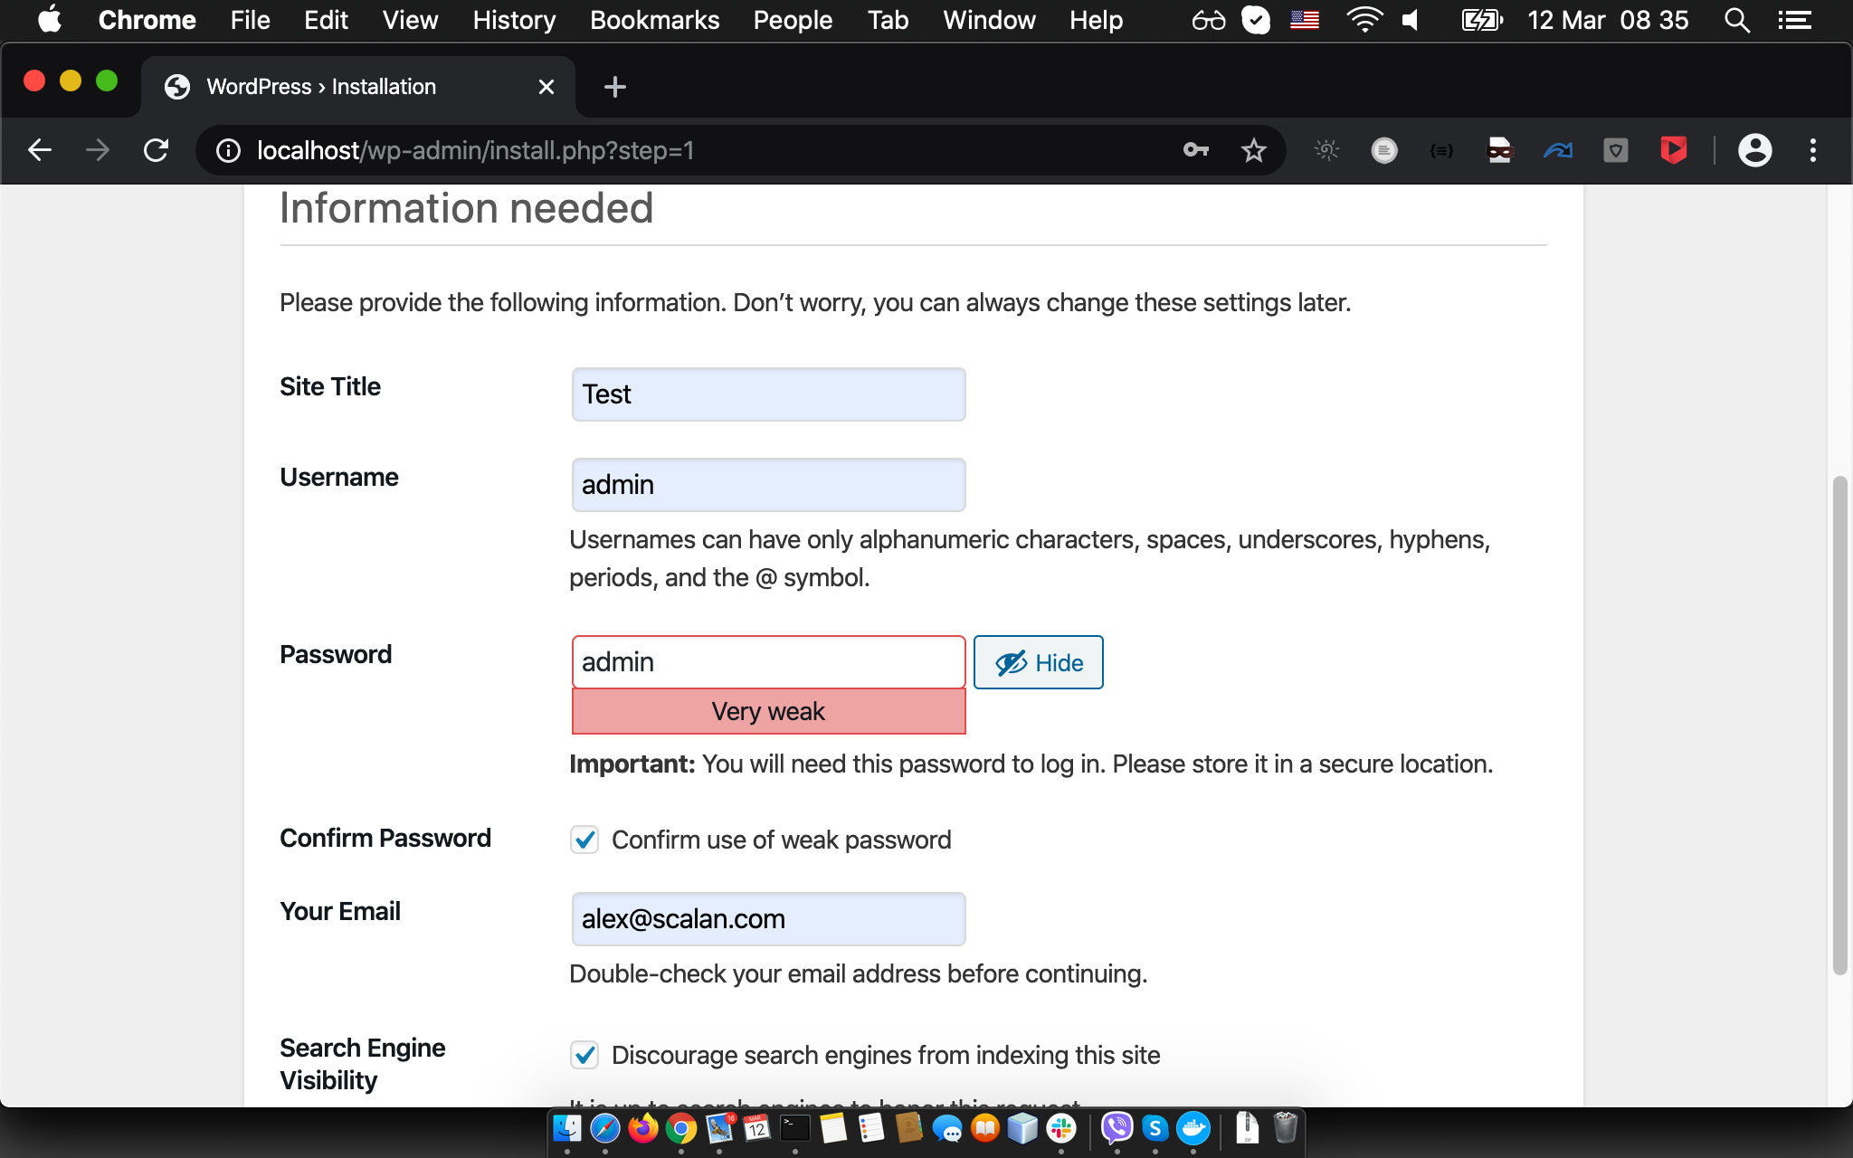
Task: Open Slack from the dock
Action: (1060, 1128)
